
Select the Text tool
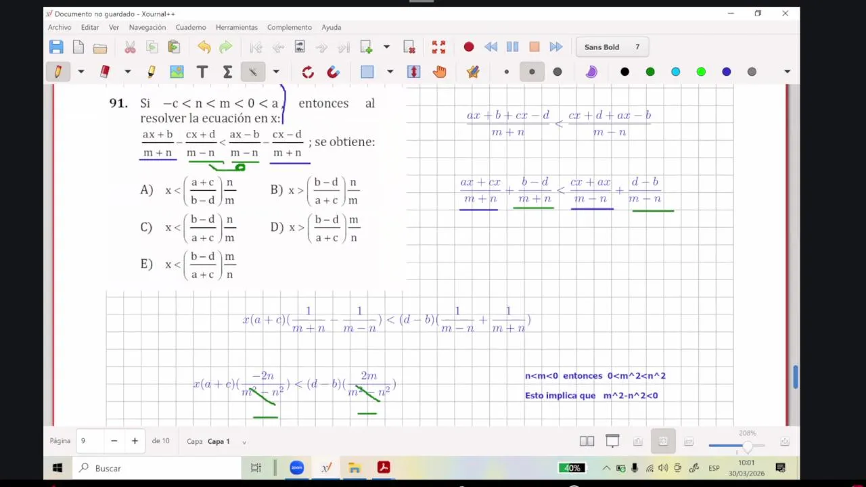point(202,72)
